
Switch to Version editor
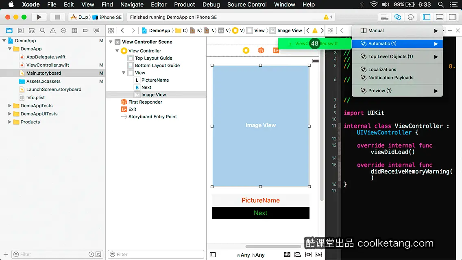(x=411, y=17)
